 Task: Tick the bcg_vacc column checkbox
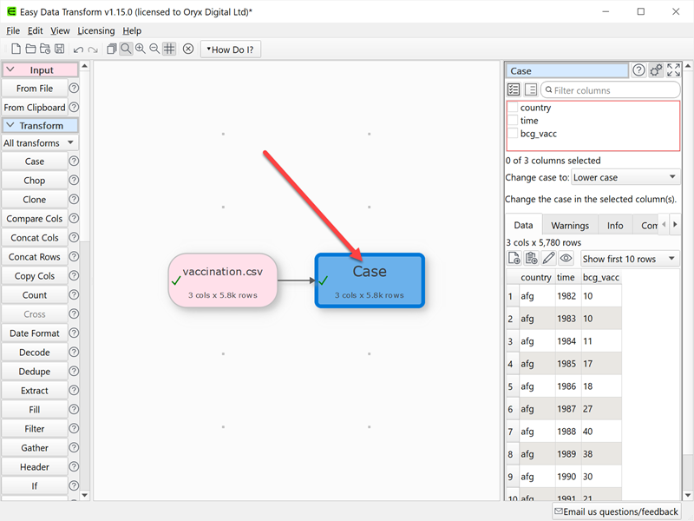point(513,134)
